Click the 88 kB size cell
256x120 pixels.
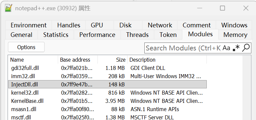[x=118, y=109]
